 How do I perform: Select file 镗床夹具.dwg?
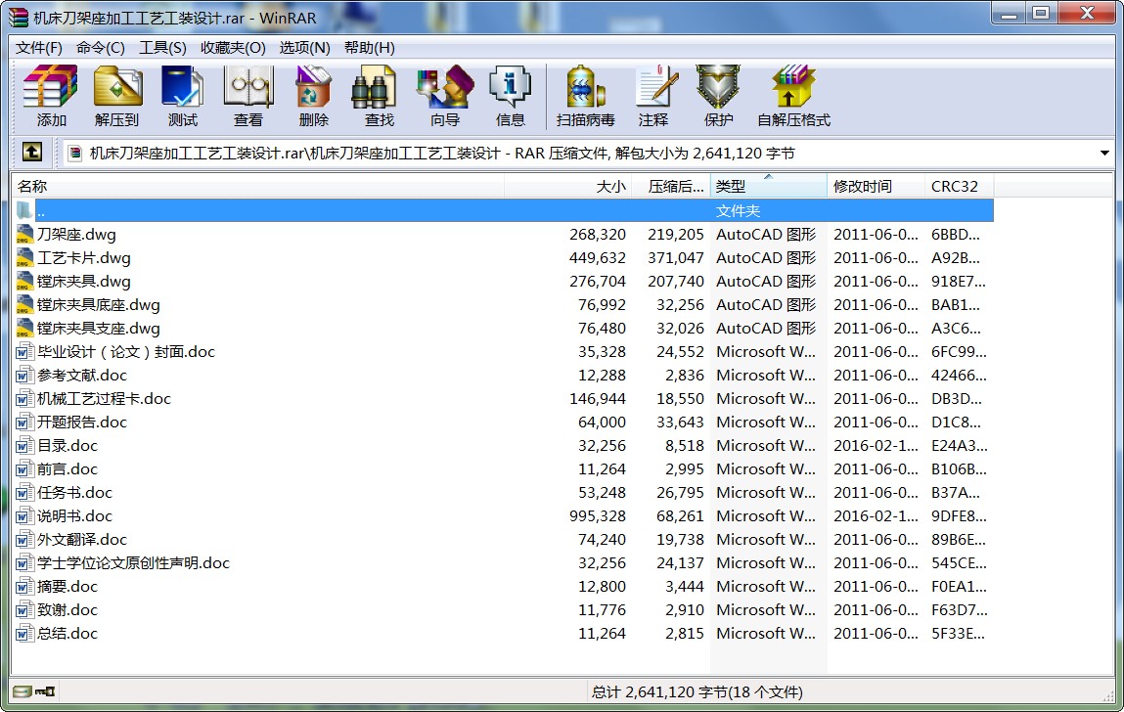tap(84, 281)
